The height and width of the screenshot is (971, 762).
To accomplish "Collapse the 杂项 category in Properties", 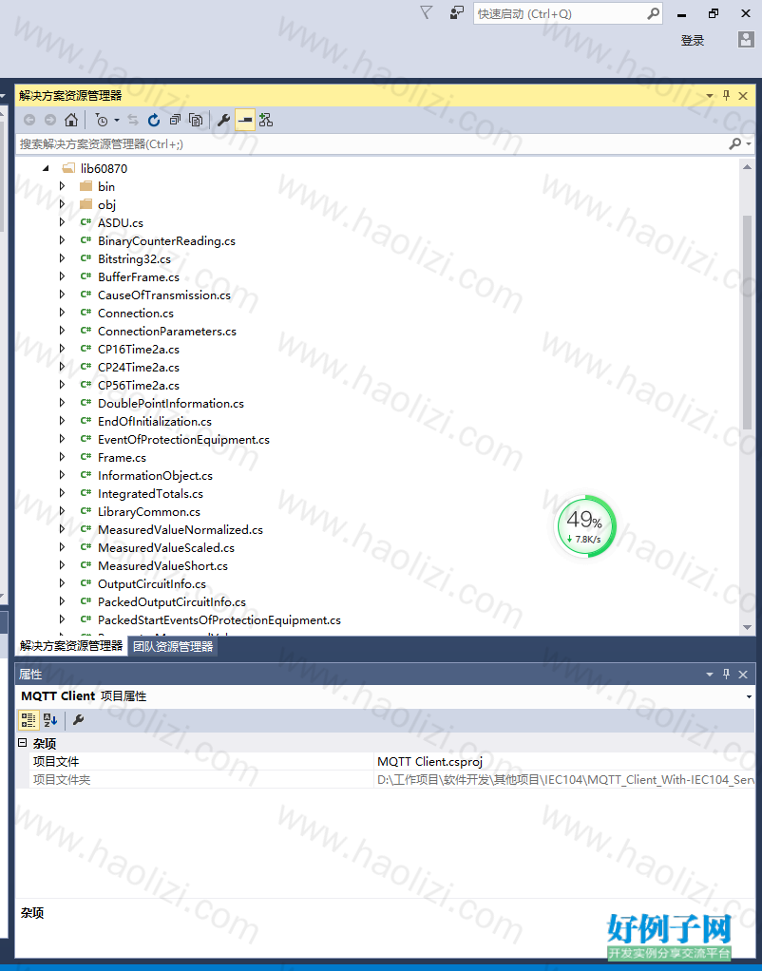I will [23, 742].
